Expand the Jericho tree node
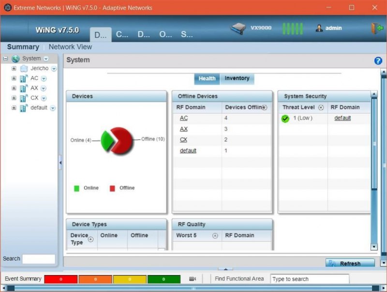Image resolution: width=387 pixels, height=292 pixels. pyautogui.click(x=14, y=68)
